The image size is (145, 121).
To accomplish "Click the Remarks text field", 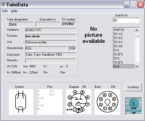I will [x=51, y=61].
